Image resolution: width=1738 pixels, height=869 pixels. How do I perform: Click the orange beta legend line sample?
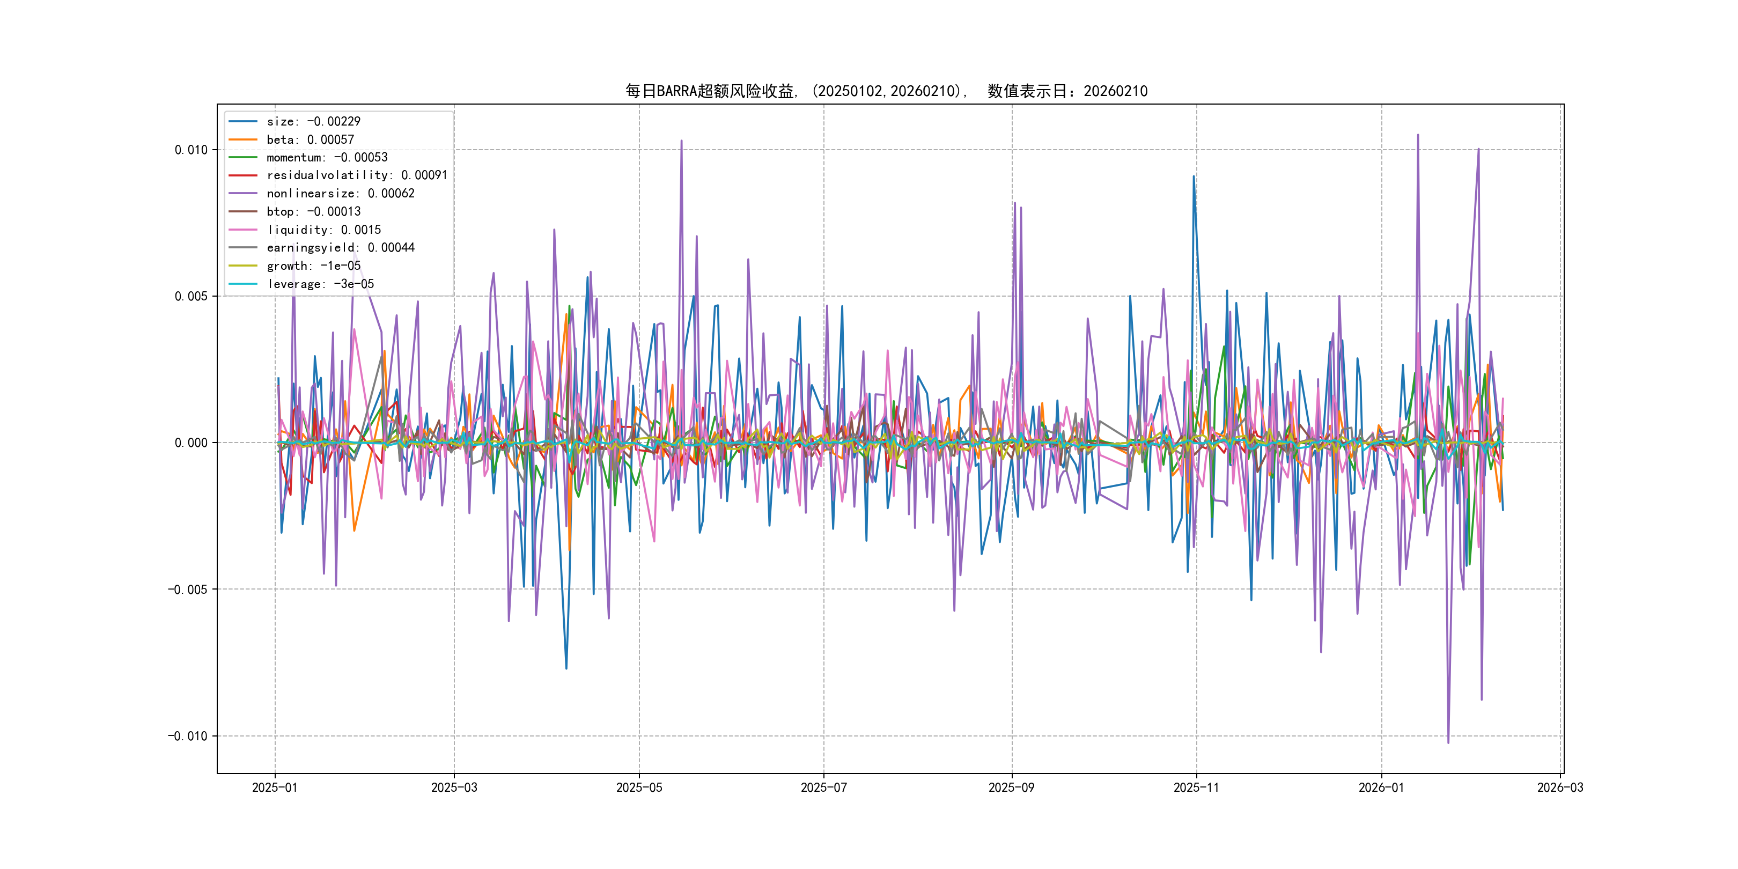pos(243,139)
